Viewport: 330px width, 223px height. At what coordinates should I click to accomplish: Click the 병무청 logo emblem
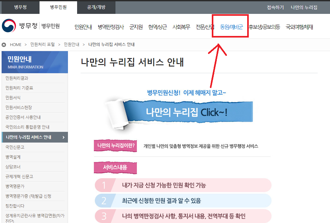(x=9, y=26)
